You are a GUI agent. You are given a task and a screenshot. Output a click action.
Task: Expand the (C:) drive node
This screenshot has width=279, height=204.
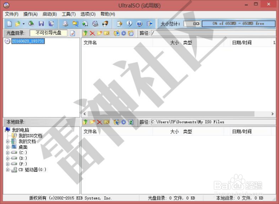click(x=8, y=153)
